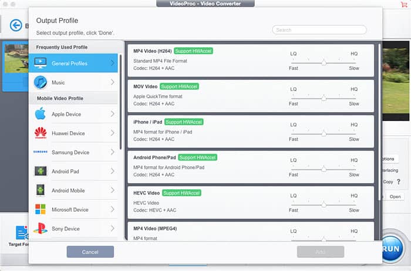411x271 pixels.
Task: Click the Huawei logo icon
Action: [41, 133]
